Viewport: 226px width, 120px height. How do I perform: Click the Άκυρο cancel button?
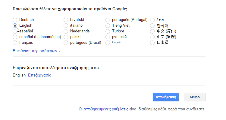coord(195,97)
